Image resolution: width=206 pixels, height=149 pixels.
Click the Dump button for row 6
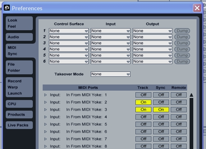[x=182, y=62]
